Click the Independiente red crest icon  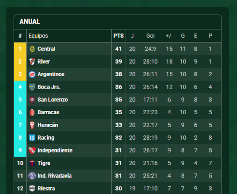click(32, 150)
